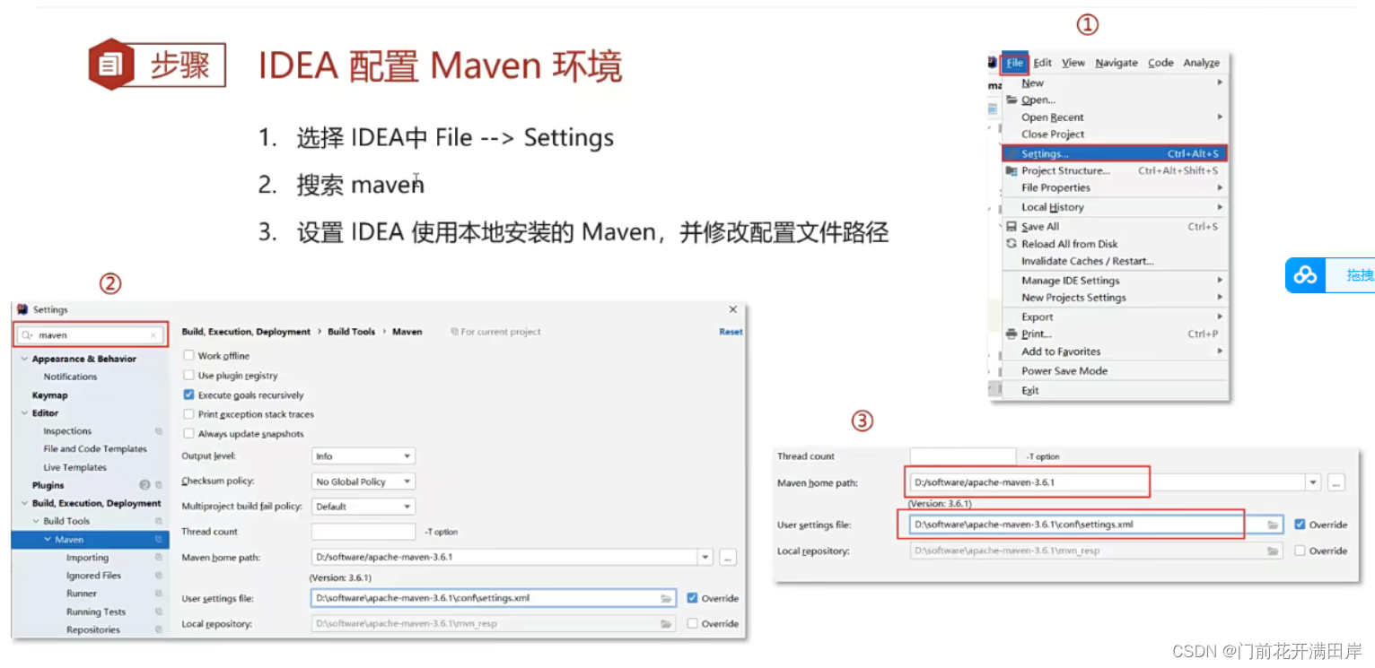The width and height of the screenshot is (1375, 668).
Task: Click the cloud icon on the blue floating button
Action: (x=1305, y=275)
